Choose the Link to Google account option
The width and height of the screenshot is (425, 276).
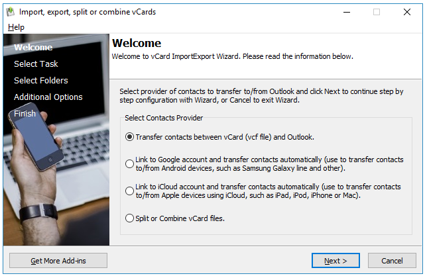tap(129, 164)
